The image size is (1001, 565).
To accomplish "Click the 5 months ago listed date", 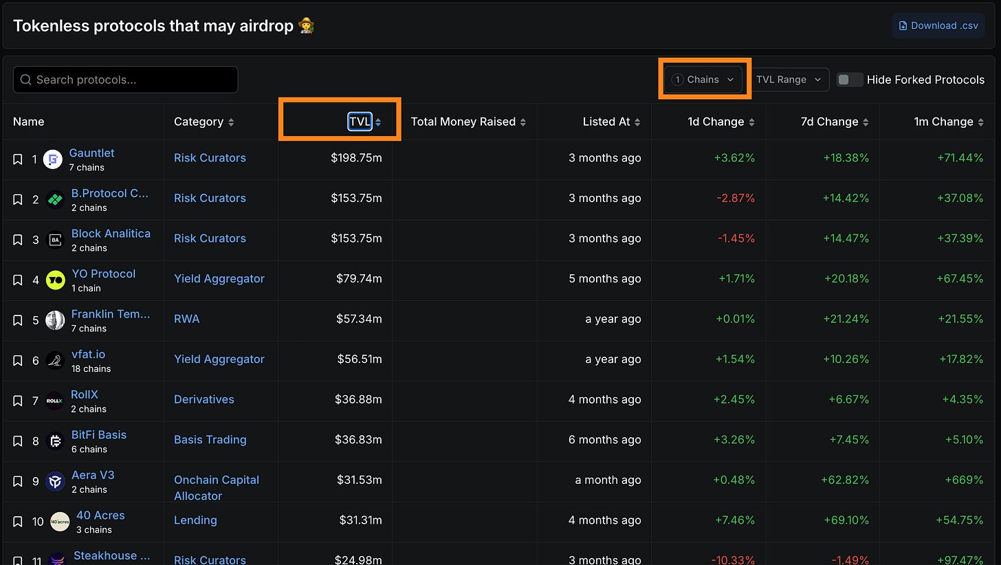I will pyautogui.click(x=605, y=278).
